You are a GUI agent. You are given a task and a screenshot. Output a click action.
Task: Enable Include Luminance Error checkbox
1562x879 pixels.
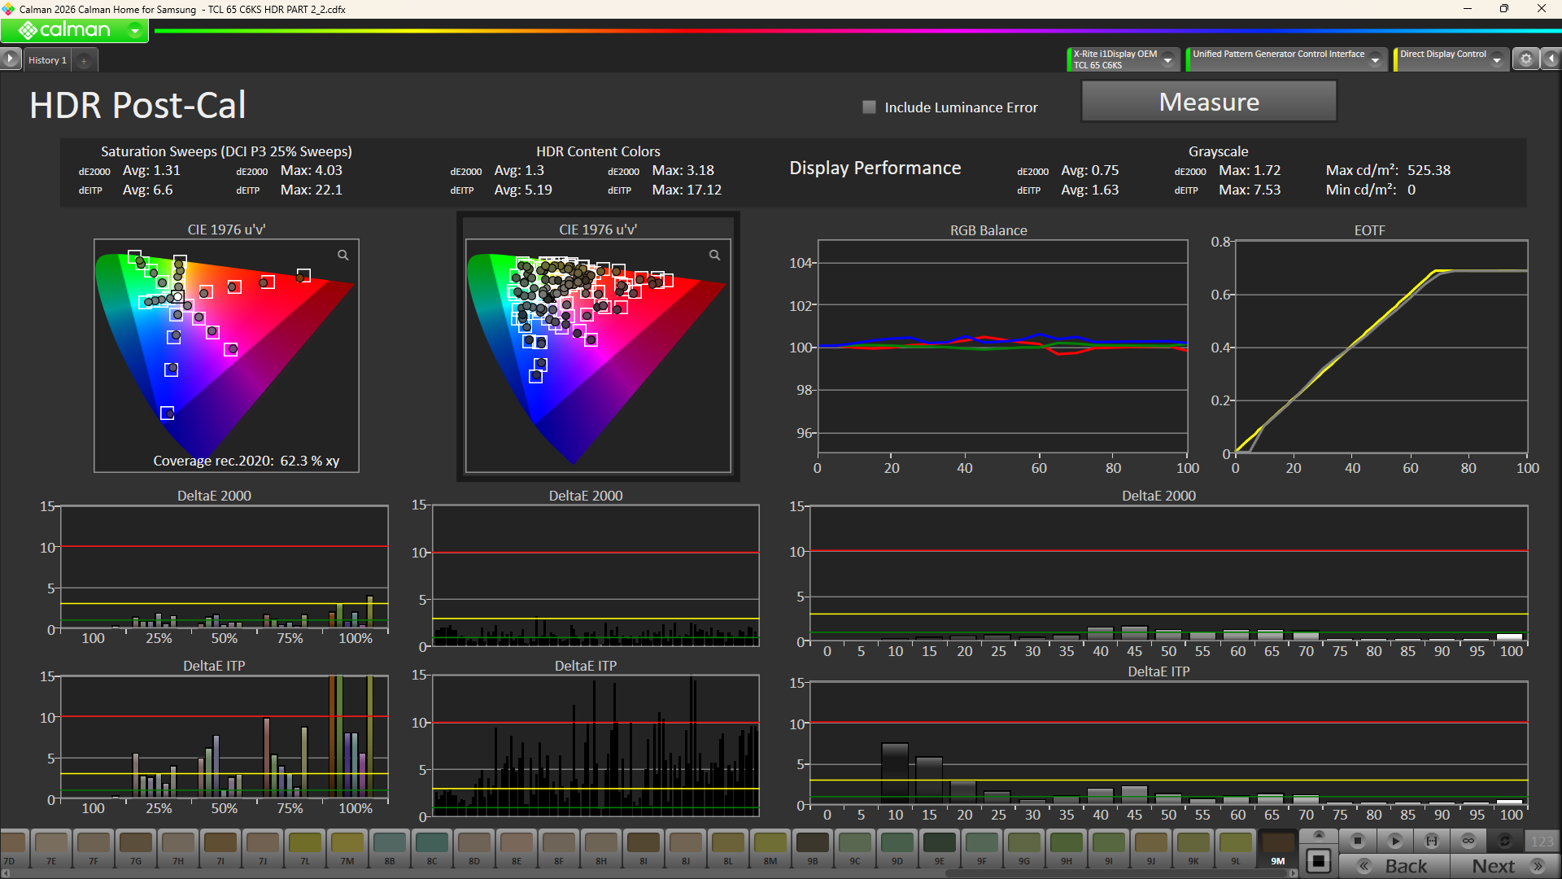869,107
